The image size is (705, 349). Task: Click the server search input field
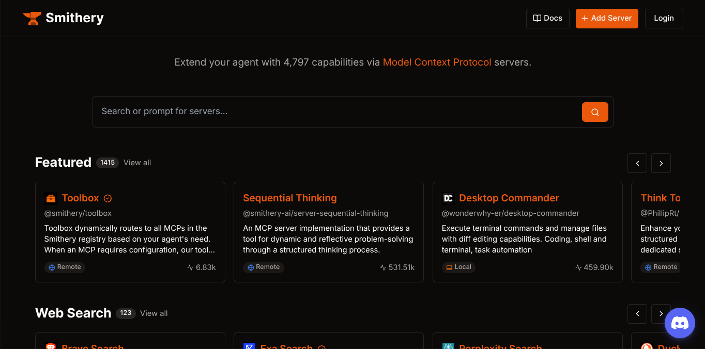tap(336, 112)
